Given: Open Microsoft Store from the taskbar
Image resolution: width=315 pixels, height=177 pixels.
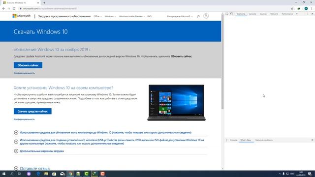Looking at the screenshot, I should (54, 174).
